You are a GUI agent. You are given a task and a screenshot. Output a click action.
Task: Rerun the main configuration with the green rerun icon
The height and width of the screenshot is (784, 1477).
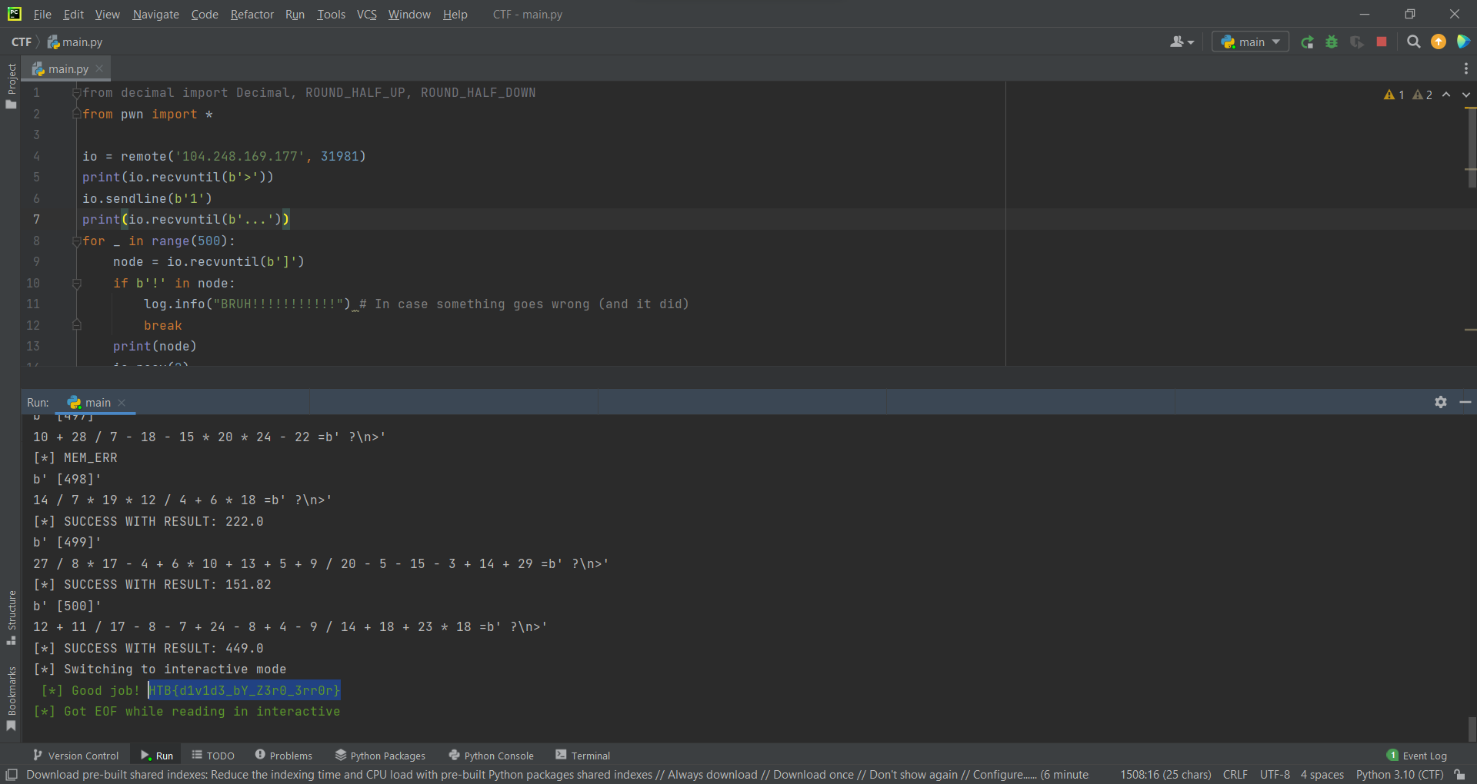(x=1308, y=42)
